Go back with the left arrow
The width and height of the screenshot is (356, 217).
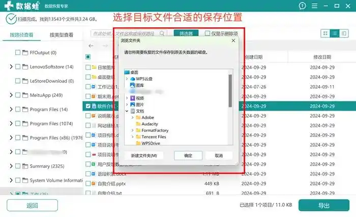91,46
